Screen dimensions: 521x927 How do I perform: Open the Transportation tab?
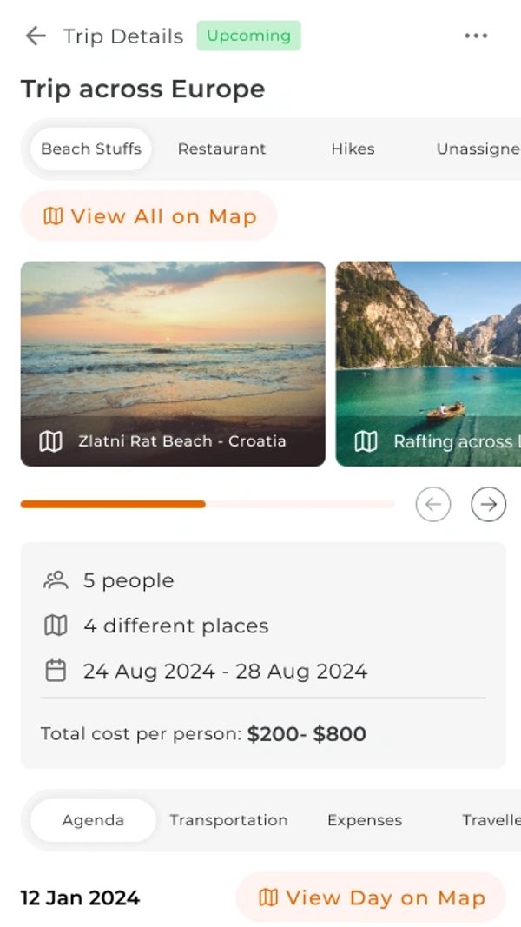pos(228,820)
